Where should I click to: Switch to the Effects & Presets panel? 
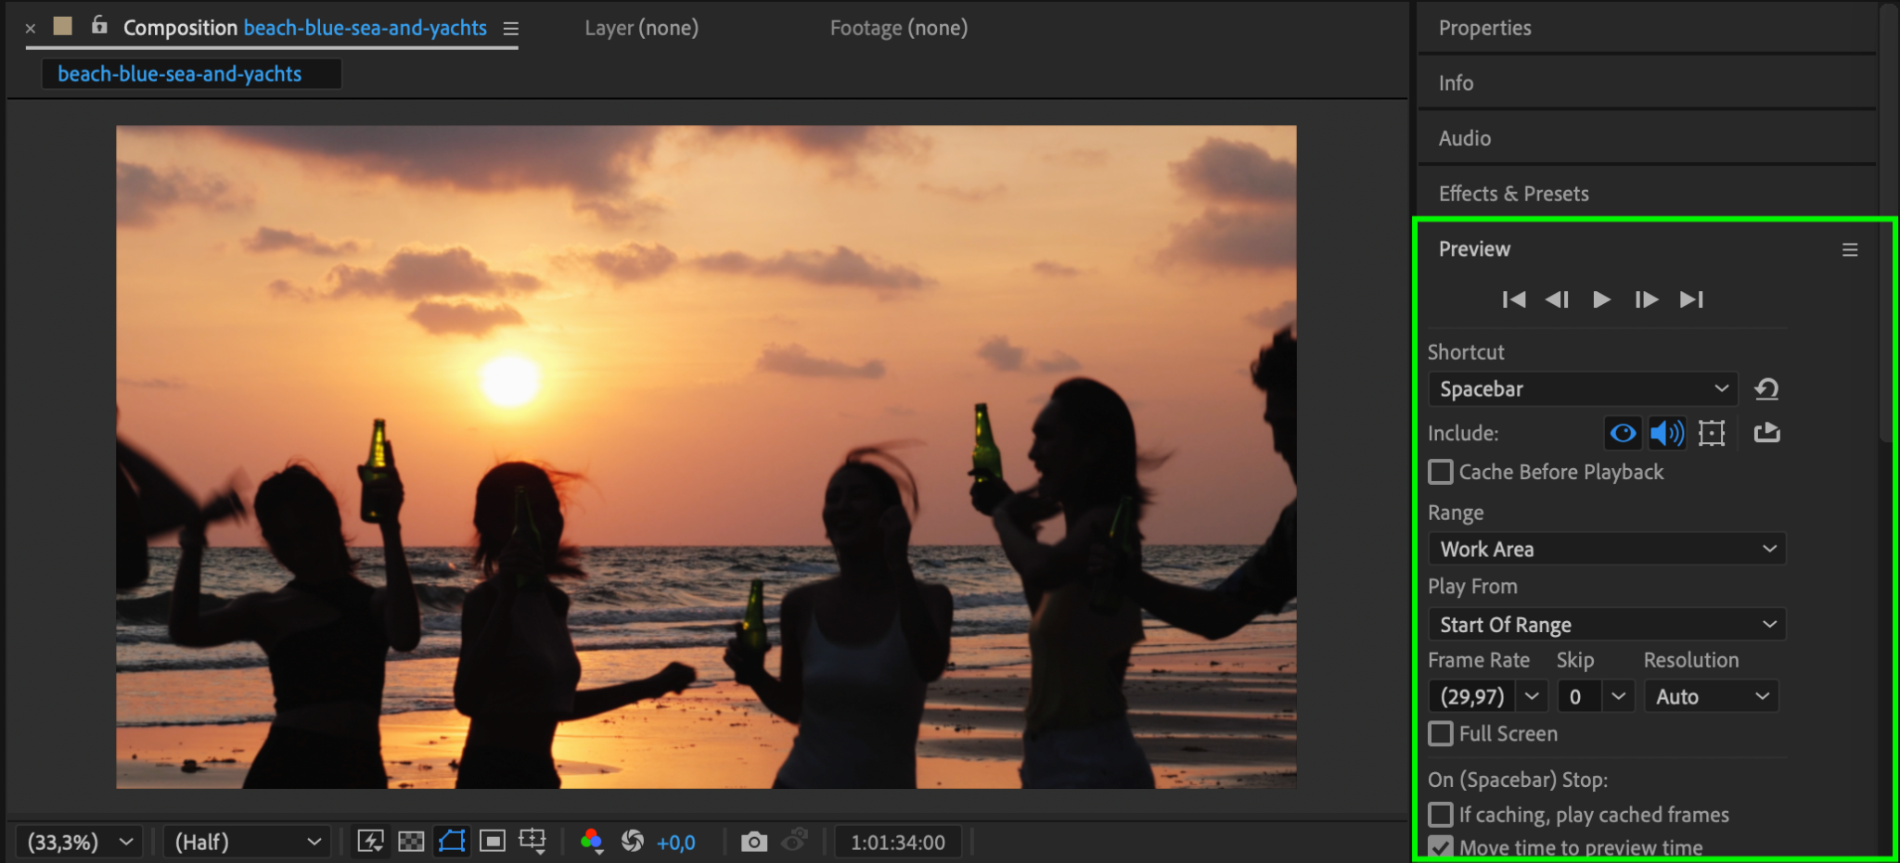pos(1513,194)
